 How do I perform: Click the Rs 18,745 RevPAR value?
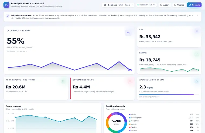[150, 60]
